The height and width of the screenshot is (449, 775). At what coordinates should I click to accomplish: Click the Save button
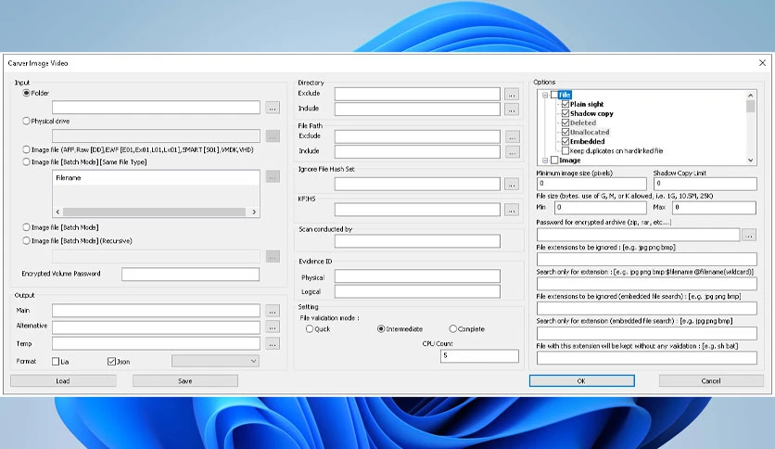tap(185, 380)
